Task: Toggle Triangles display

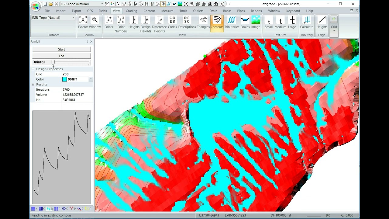Action: pos(203,22)
